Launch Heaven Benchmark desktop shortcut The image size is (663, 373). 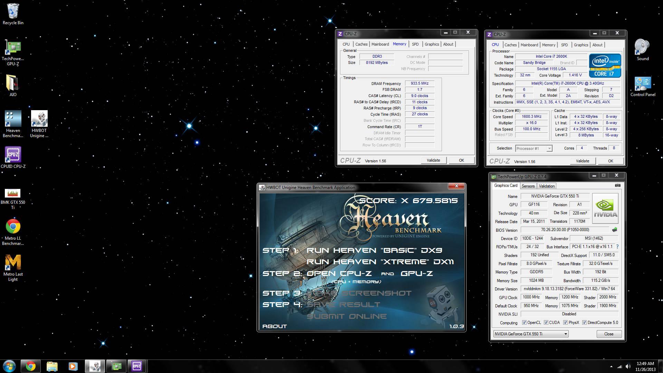pyautogui.click(x=13, y=124)
